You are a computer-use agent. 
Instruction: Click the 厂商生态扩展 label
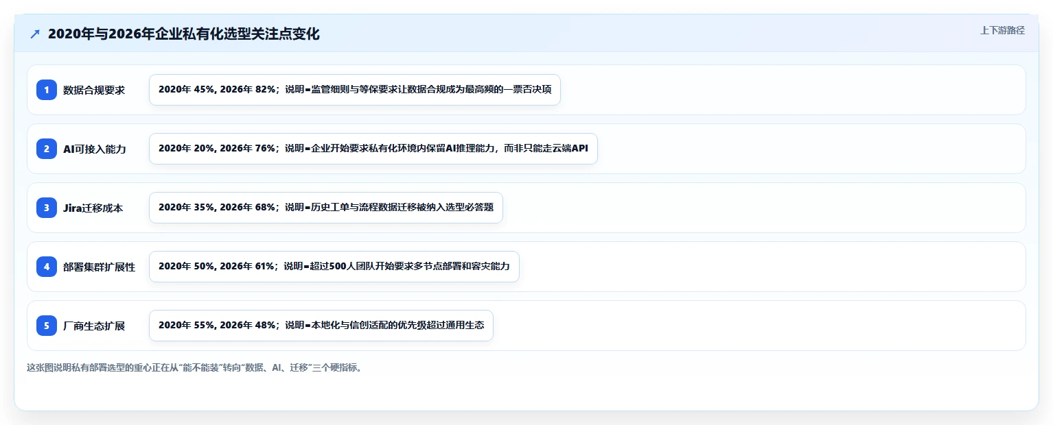click(x=94, y=326)
